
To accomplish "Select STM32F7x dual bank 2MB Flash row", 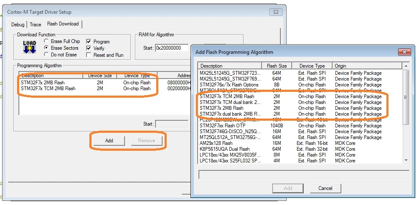I will point(300,114).
